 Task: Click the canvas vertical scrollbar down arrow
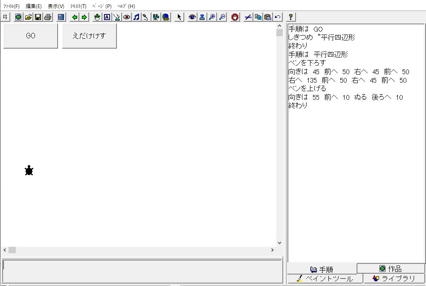click(x=279, y=243)
